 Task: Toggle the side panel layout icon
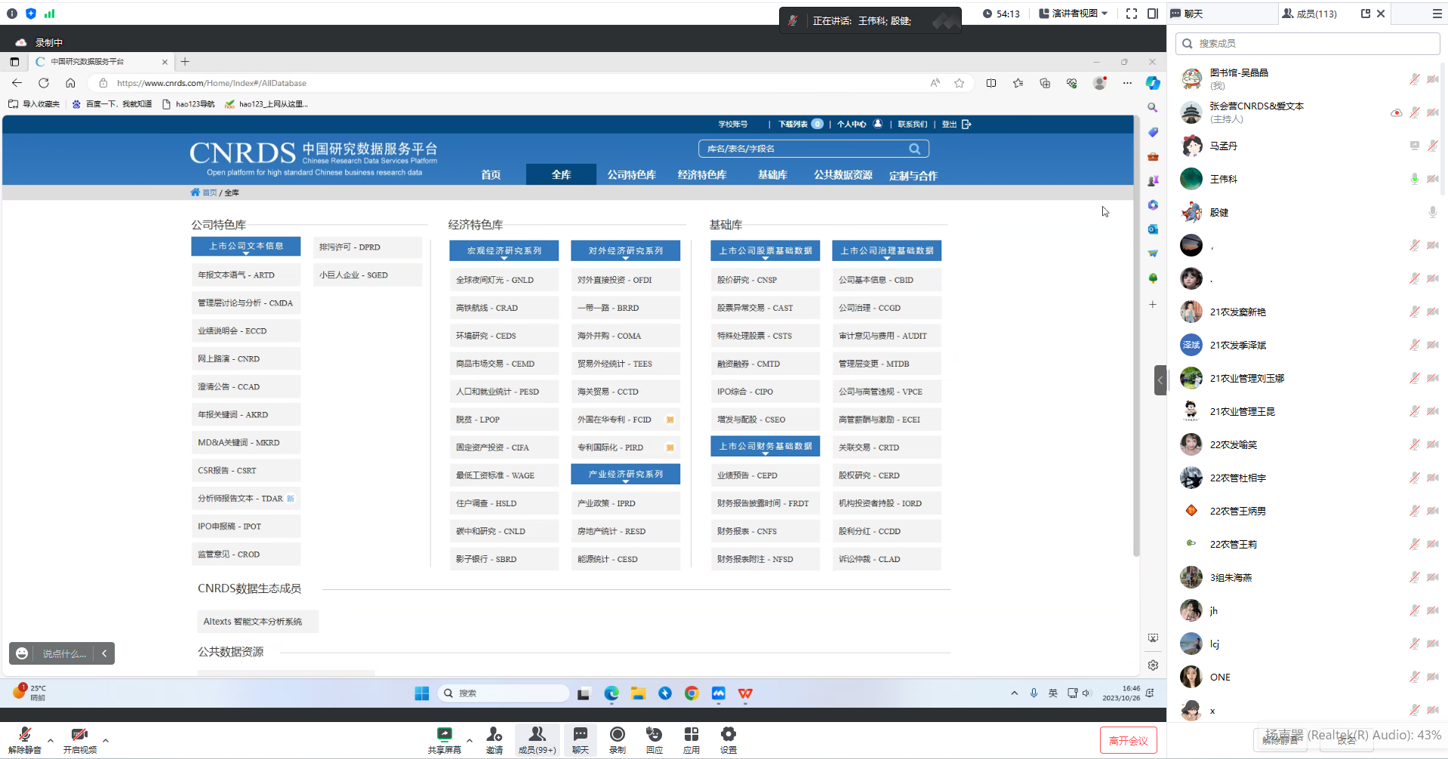click(x=1153, y=14)
